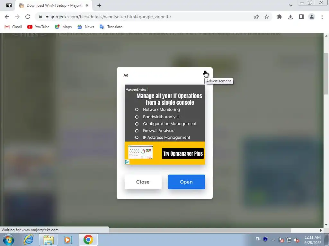The height and width of the screenshot is (246, 329).
Task: Open Action Center flag icon
Action: (281, 240)
